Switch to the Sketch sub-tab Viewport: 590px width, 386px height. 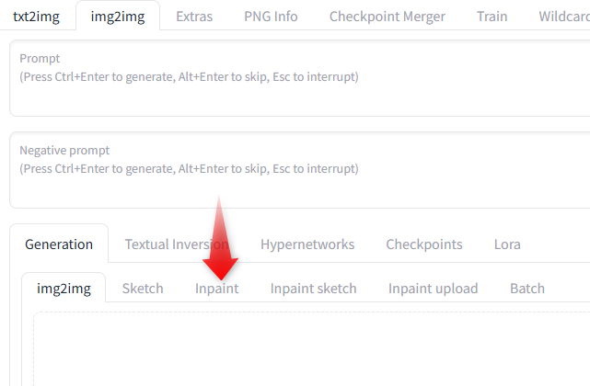point(143,289)
